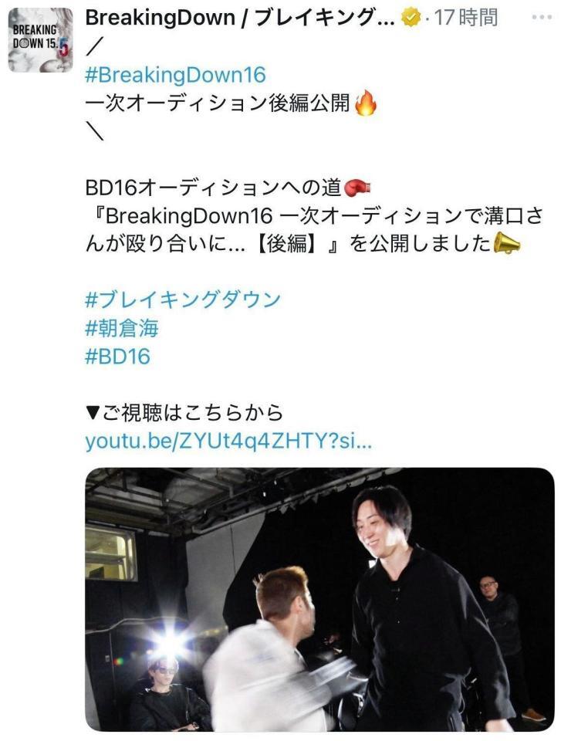Screen dimensions: 561x741
Task: Follow the youtu.be/ZYUt4q4ZHTY link
Action: (228, 442)
